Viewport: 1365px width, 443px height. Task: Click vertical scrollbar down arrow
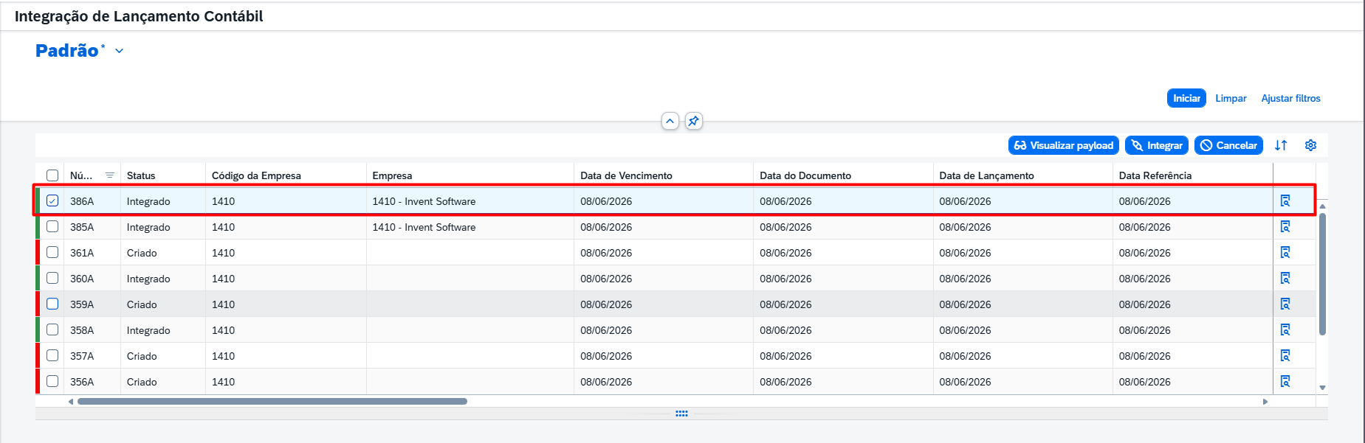1322,388
